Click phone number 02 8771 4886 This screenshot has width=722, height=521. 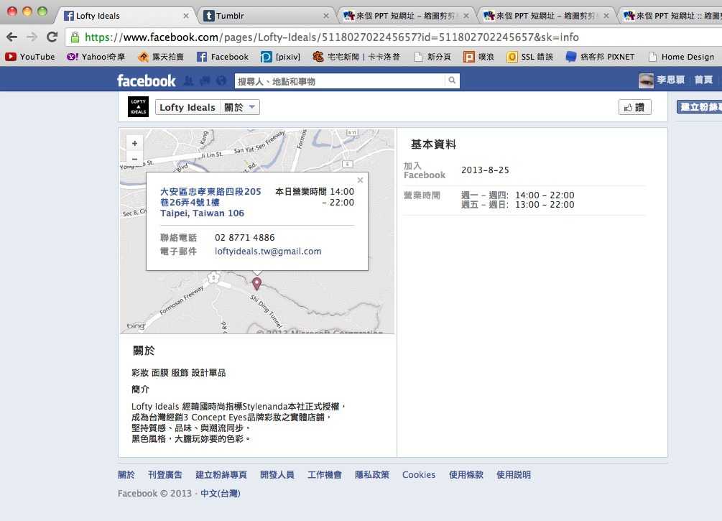(244, 237)
